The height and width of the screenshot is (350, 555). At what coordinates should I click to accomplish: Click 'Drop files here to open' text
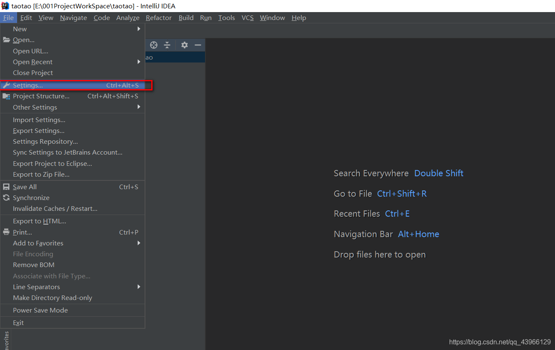pos(380,255)
